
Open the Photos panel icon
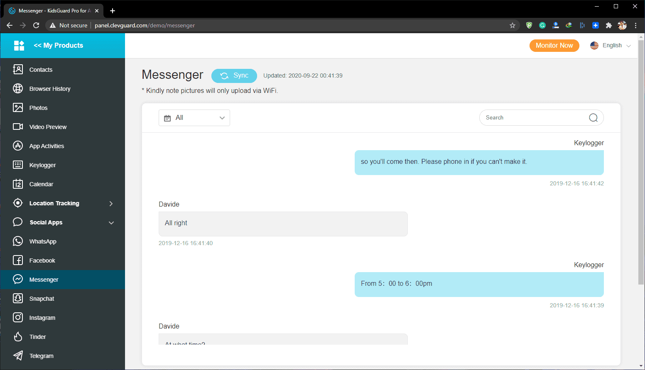point(18,107)
